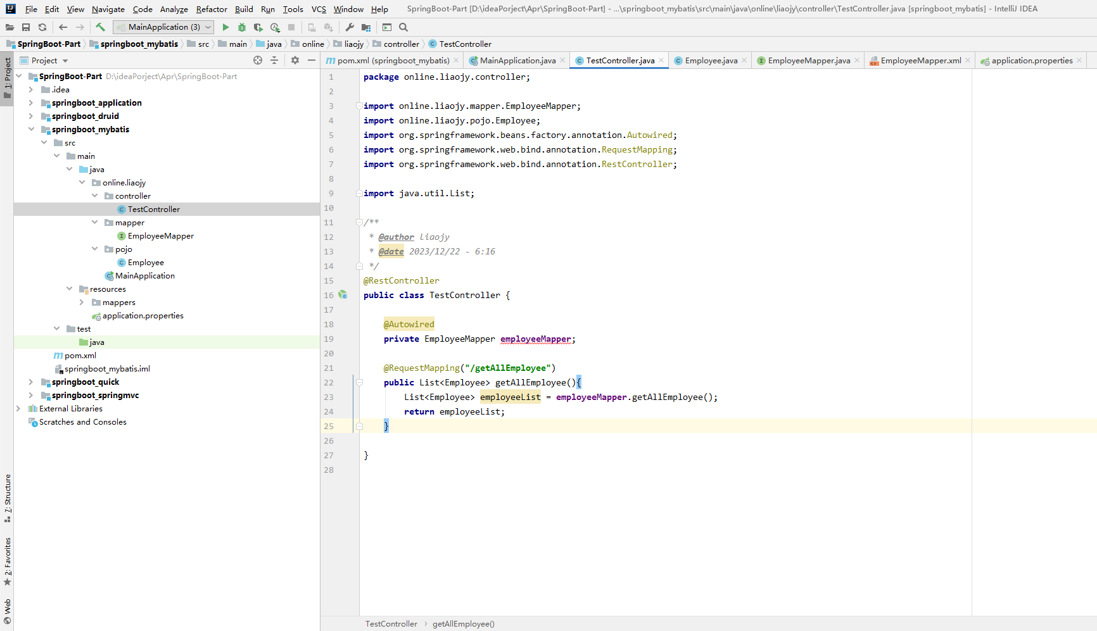1097x631 pixels.
Task: Open the Structure tool window tab
Action: pyautogui.click(x=8, y=497)
